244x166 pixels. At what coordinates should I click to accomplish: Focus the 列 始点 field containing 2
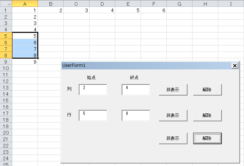[x=93, y=90]
